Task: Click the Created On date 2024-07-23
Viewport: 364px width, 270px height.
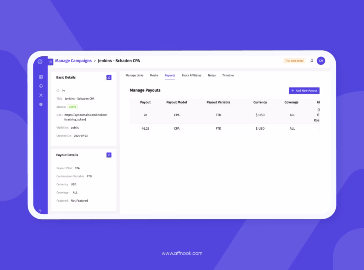Action: [x=81, y=136]
